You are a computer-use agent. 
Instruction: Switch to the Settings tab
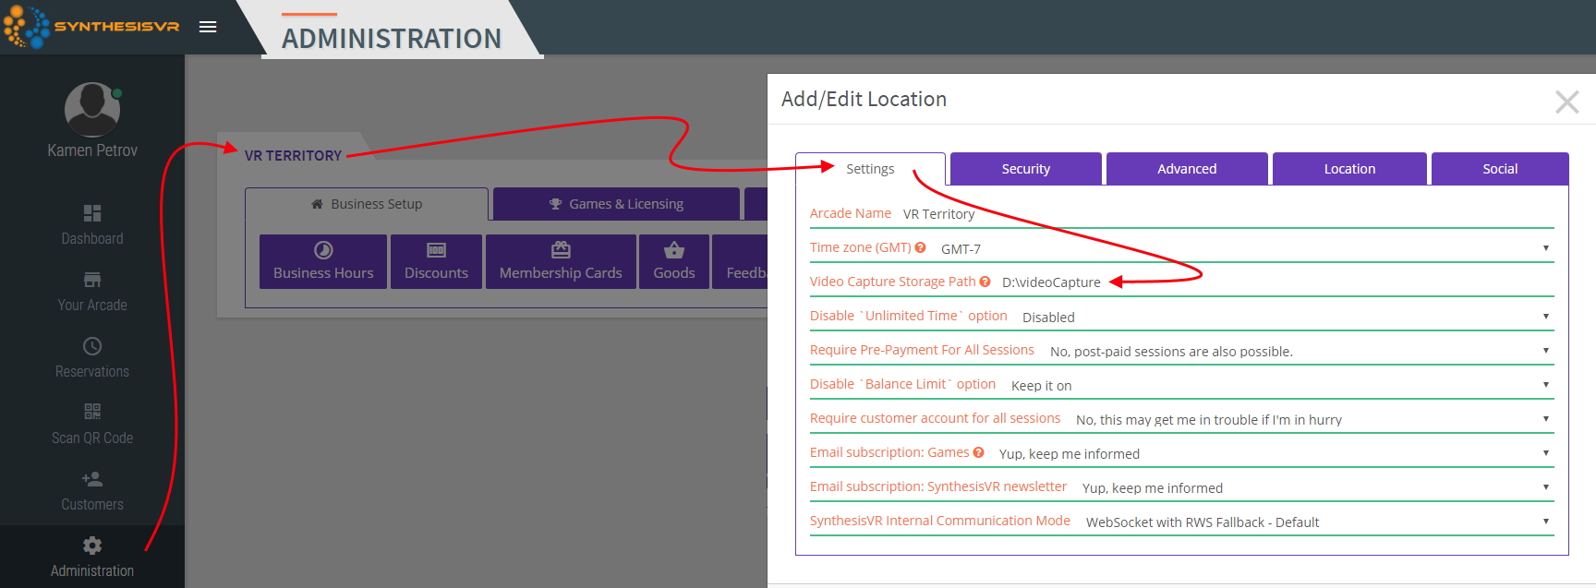point(870,169)
